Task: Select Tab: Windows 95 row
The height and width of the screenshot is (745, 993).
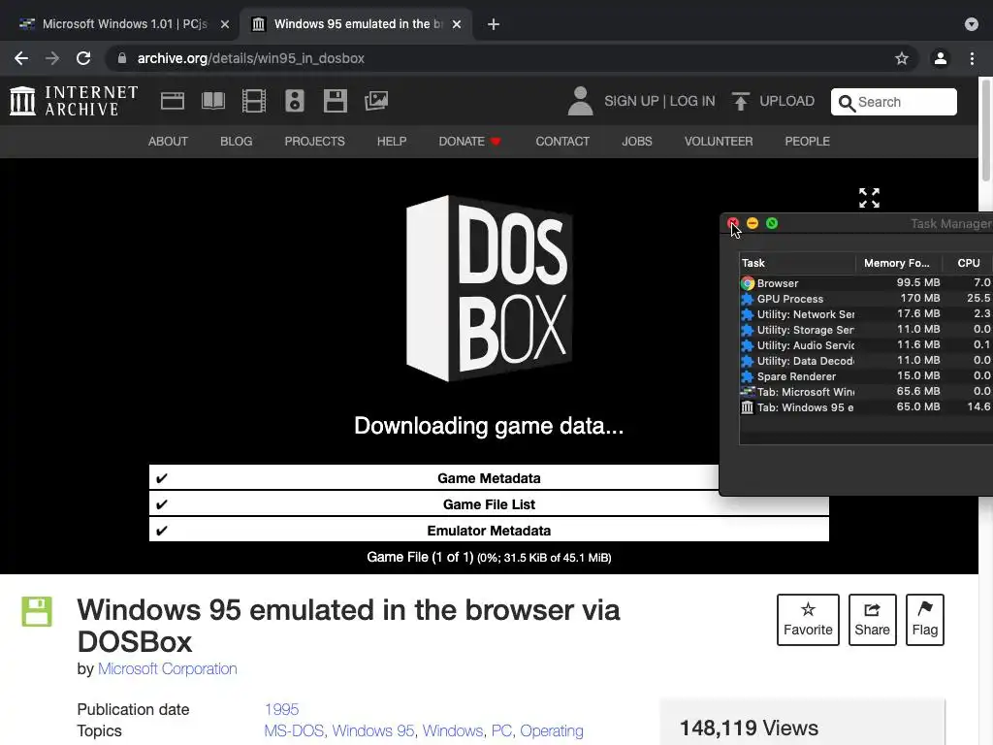Action: tap(866, 407)
